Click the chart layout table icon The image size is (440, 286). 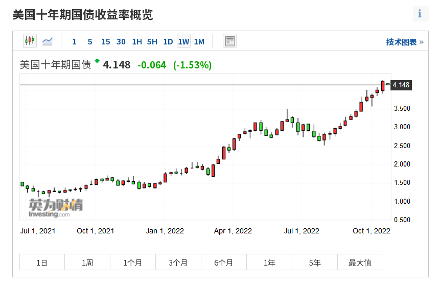(x=229, y=41)
